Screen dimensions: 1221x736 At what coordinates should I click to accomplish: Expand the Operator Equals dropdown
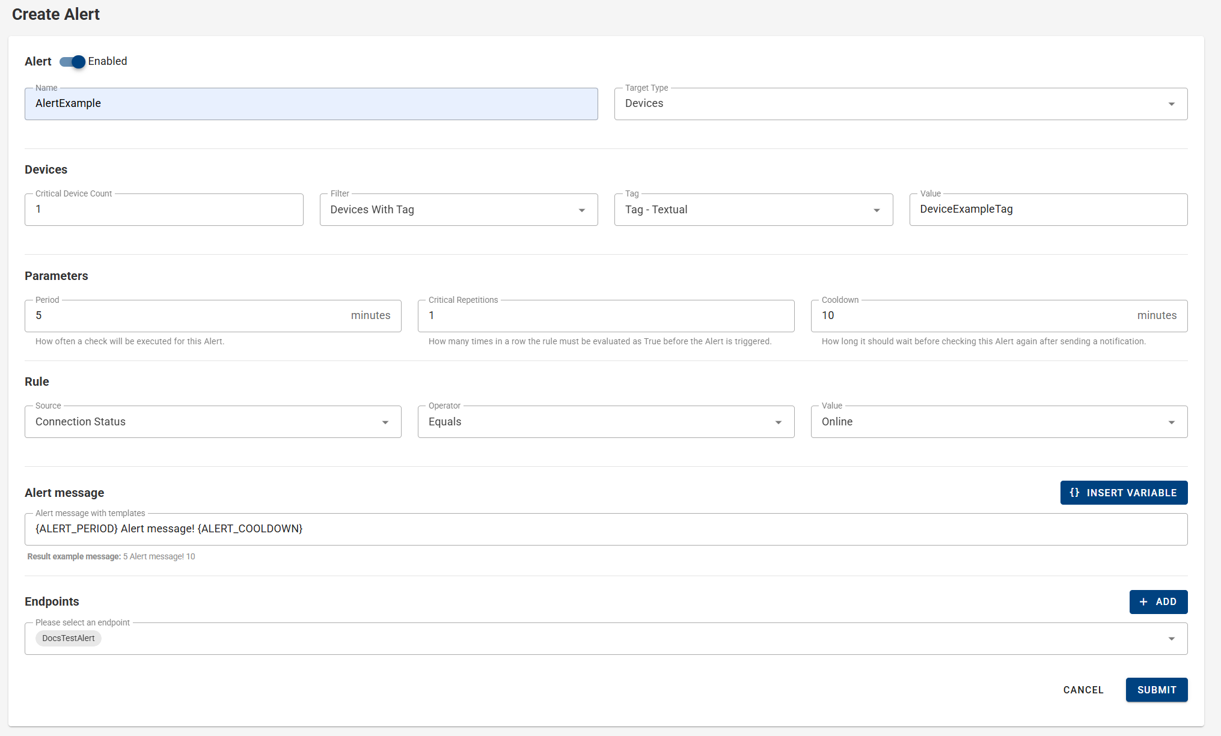pyautogui.click(x=778, y=422)
